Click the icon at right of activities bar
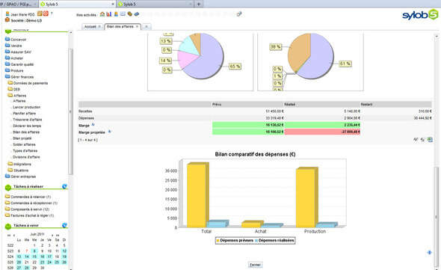Screen dimensions: 441x270 pos(238,13)
